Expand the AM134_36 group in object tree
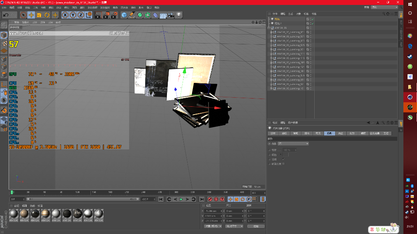The height and width of the screenshot is (234, 417). pyautogui.click(x=269, y=28)
